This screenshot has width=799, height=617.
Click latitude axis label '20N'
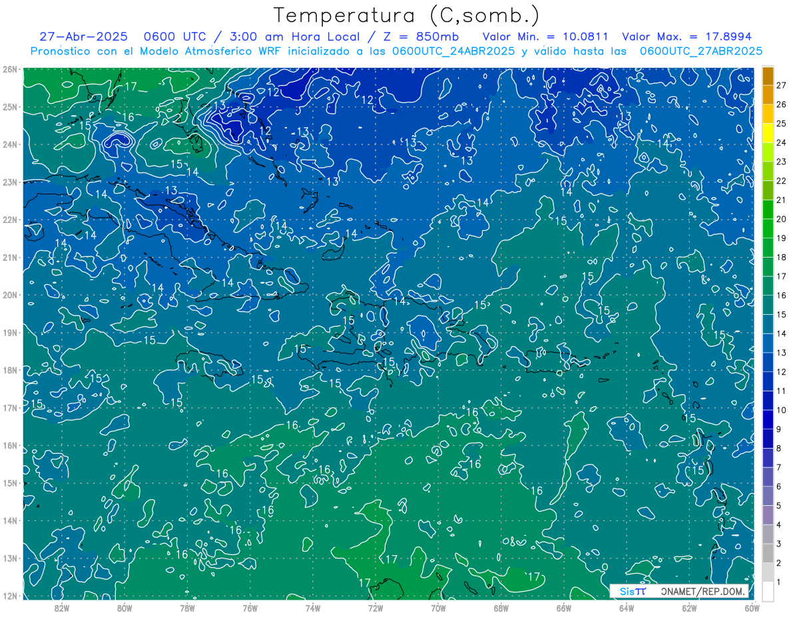[11, 295]
